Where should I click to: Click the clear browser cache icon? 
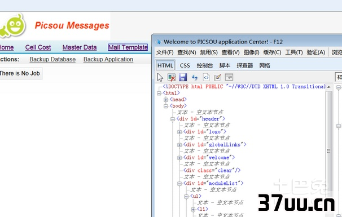(x=172, y=77)
